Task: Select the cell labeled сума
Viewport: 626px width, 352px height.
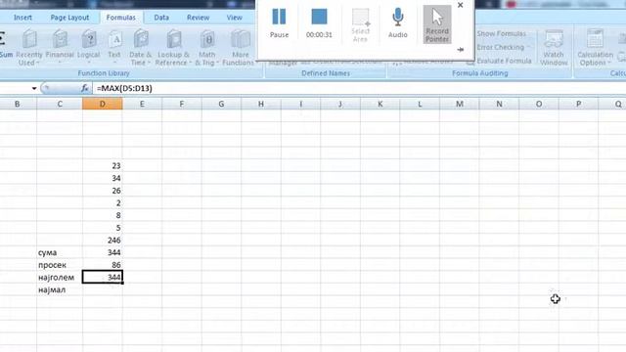Action: tap(60, 252)
